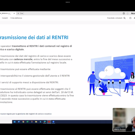Open the notifications bell icon
The height and width of the screenshot is (135, 135).
point(128,13)
